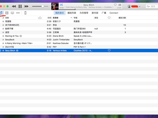Uncheck the 迷宫 song checkbox
158x118 pixels.
point(3,32)
